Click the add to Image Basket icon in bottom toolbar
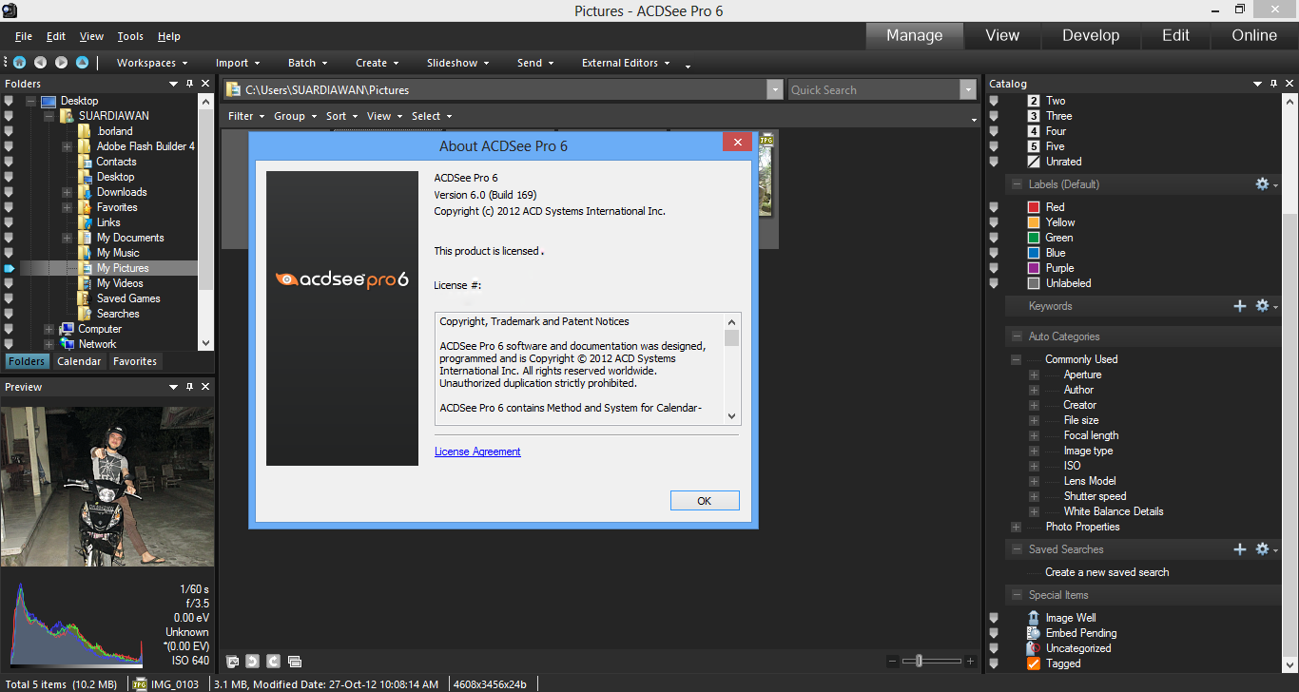The width and height of the screenshot is (1299, 692). 233,661
